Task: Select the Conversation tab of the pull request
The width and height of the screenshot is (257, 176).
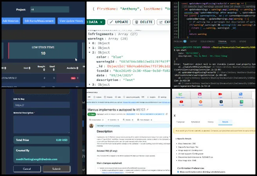Action: 96,120
